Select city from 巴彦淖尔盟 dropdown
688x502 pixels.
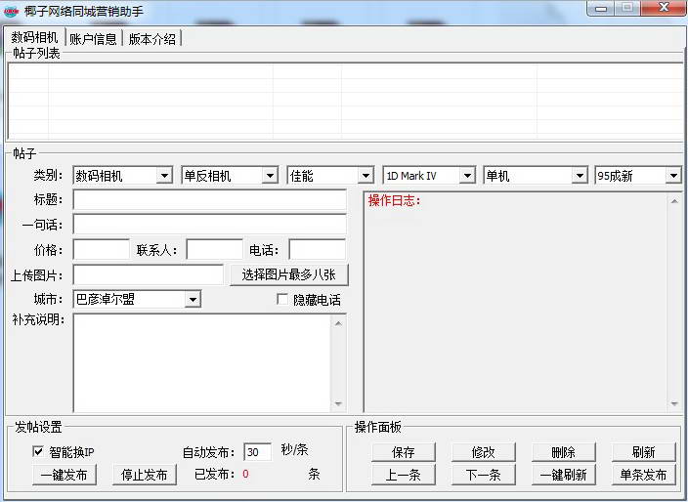tap(137, 299)
